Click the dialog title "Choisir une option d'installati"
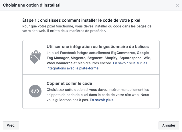This screenshot has width=182, height=132. 31,5
